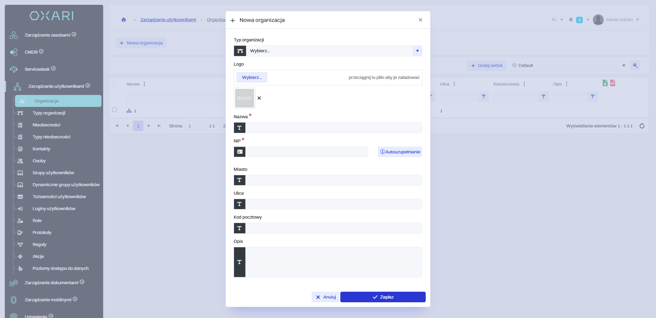Open Nazwa column options menu
656x318 pixels.
[145, 84]
